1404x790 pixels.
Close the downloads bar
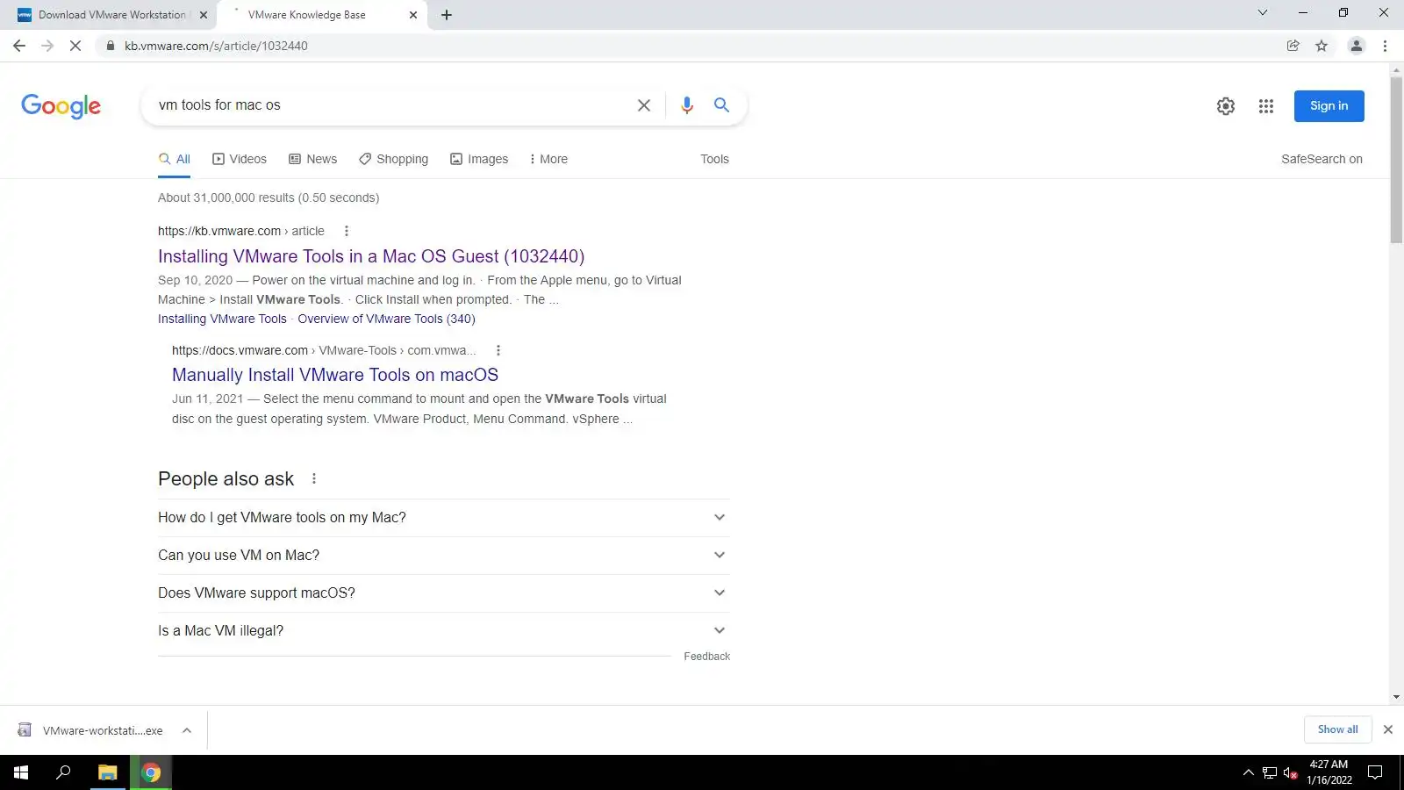[1388, 729]
